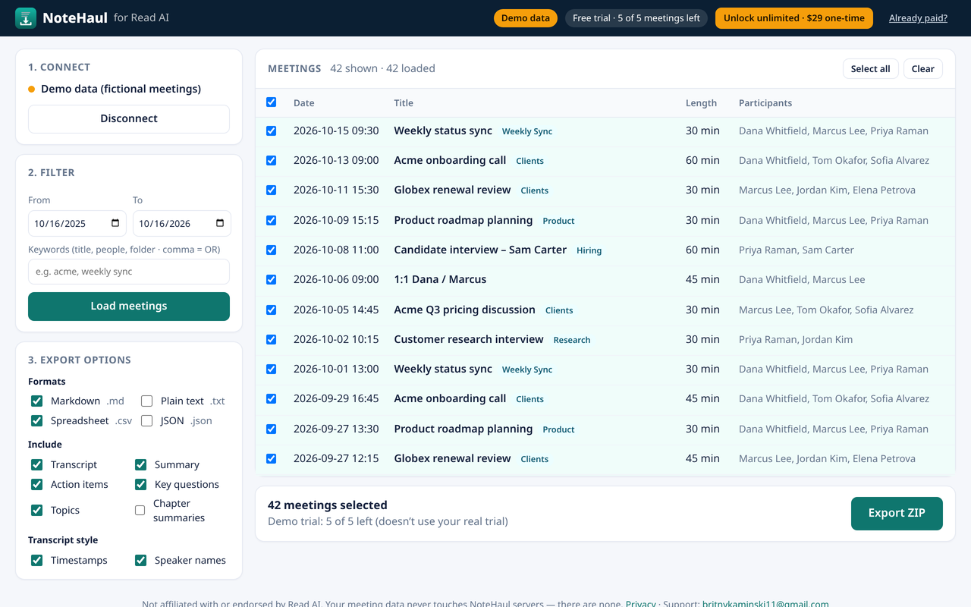
Task: Enable the JSON .json format
Action: point(146,420)
